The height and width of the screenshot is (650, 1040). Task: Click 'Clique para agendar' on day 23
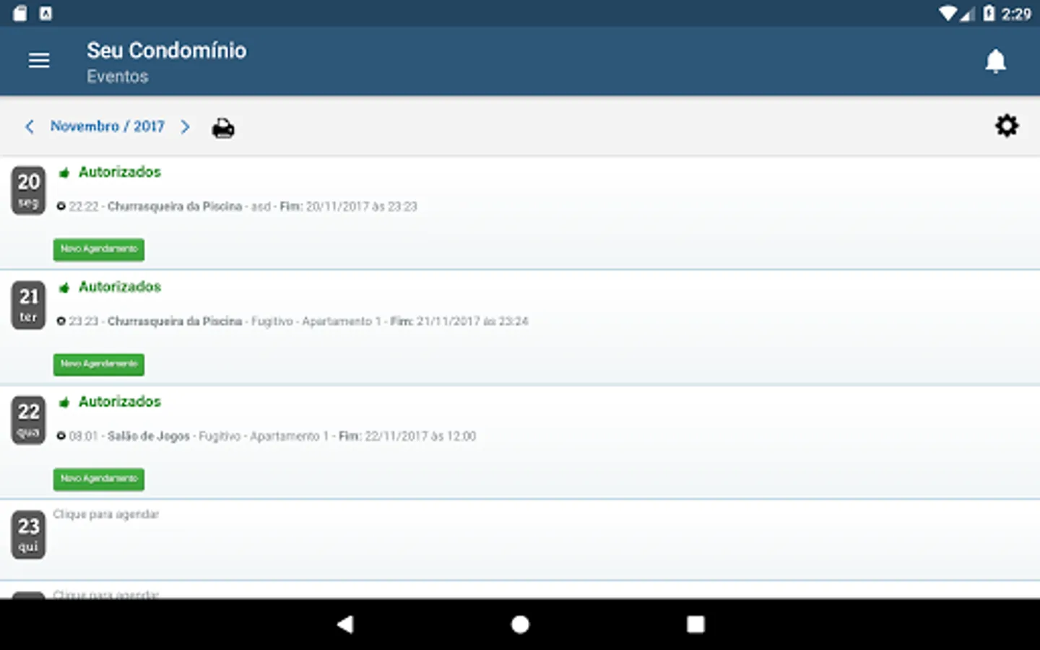point(106,514)
